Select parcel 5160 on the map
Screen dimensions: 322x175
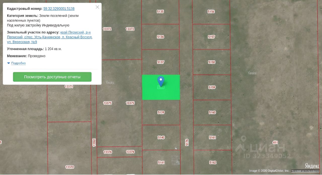(212, 112)
